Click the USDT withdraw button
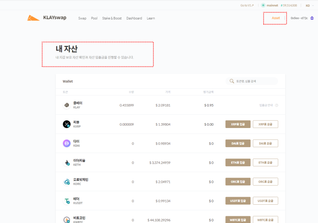The height and width of the screenshot is (223, 318). (x=266, y=201)
